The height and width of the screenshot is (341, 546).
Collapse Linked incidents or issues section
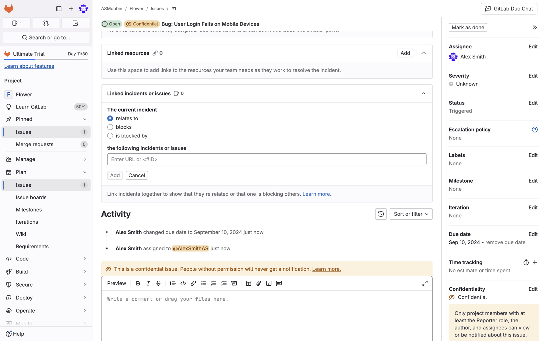tap(423, 93)
